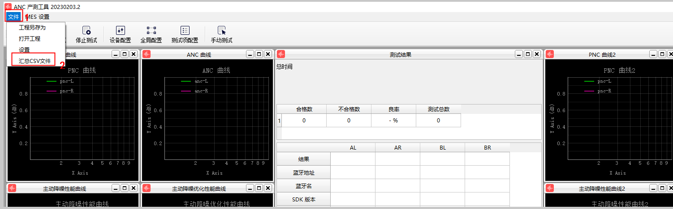Click the 合格数 column header
The image size is (673, 209).
click(304, 109)
